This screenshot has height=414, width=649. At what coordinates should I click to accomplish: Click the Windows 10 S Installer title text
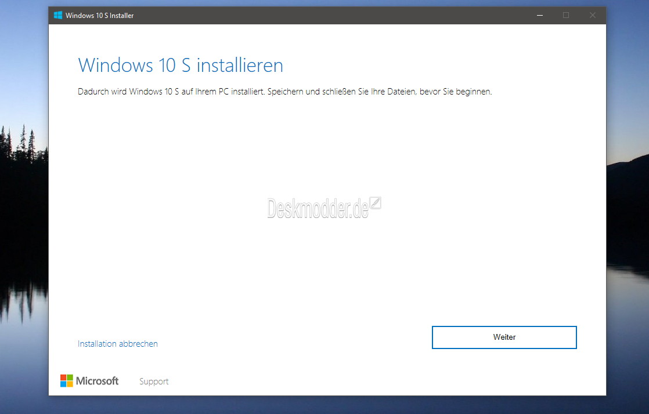pyautogui.click(x=99, y=16)
